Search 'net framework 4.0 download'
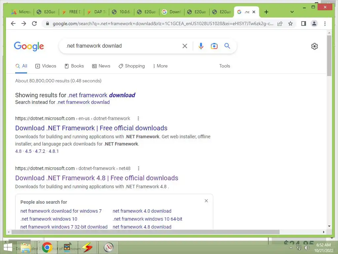The width and height of the screenshot is (338, 254). coord(142,211)
